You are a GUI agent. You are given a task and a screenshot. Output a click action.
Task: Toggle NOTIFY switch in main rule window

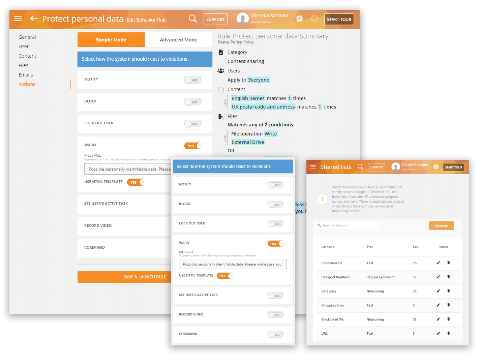tap(193, 80)
